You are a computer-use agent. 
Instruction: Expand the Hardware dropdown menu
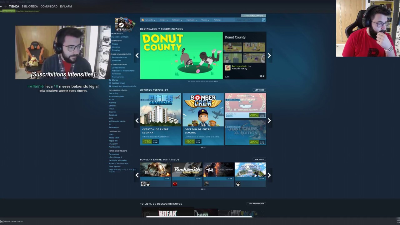click(x=191, y=20)
